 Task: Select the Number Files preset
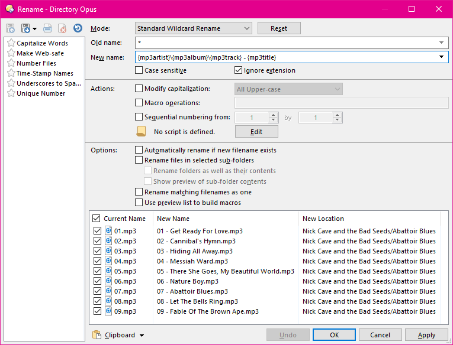[36, 63]
